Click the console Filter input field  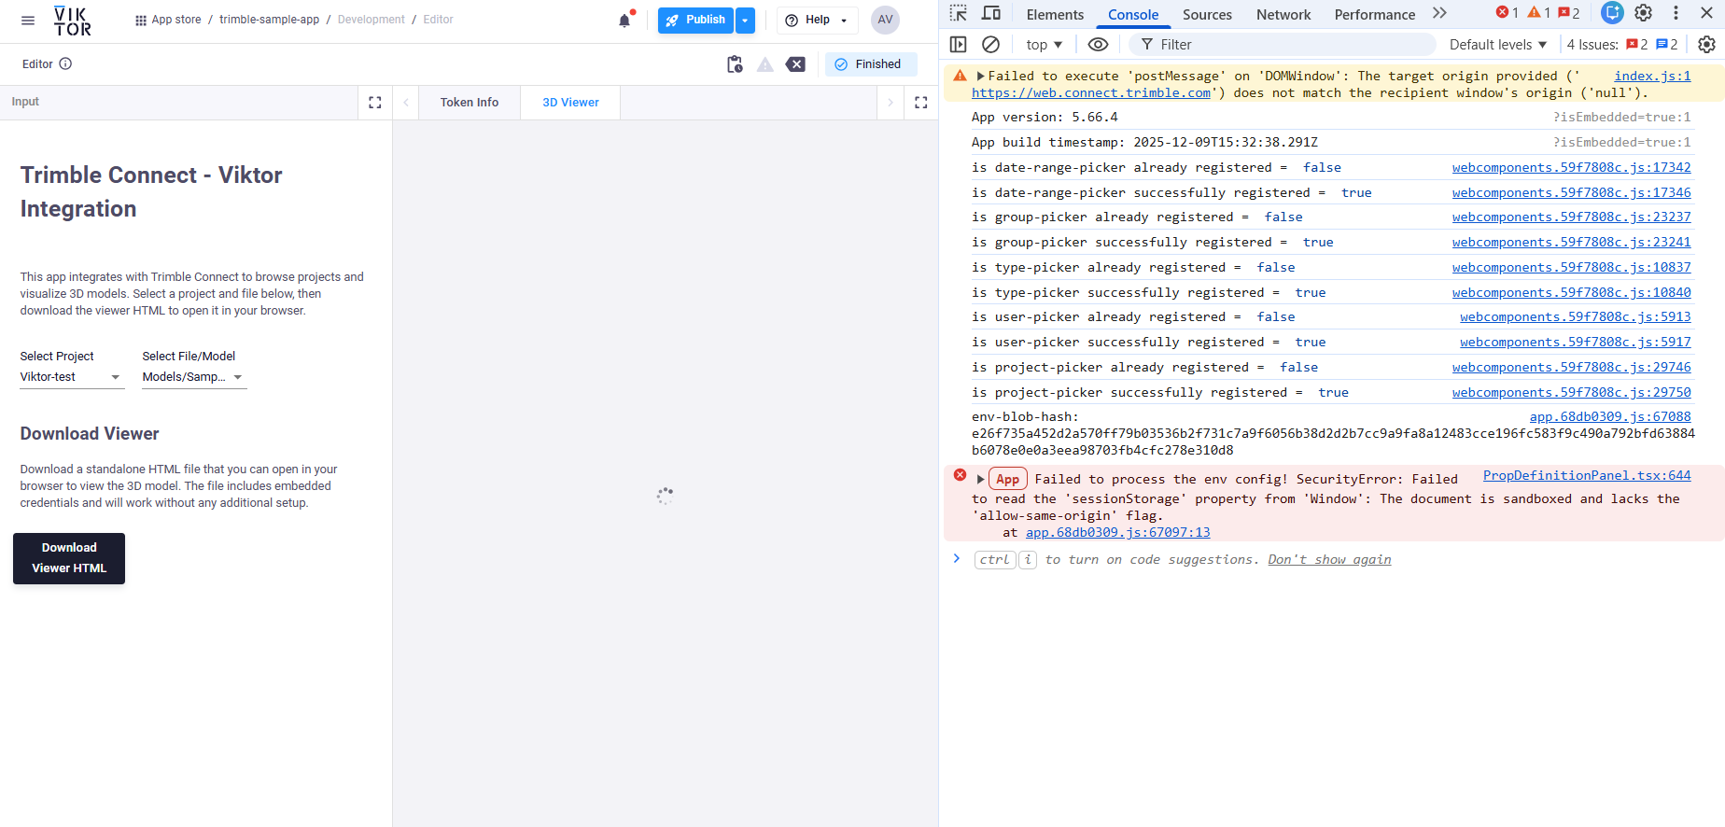tap(1288, 45)
